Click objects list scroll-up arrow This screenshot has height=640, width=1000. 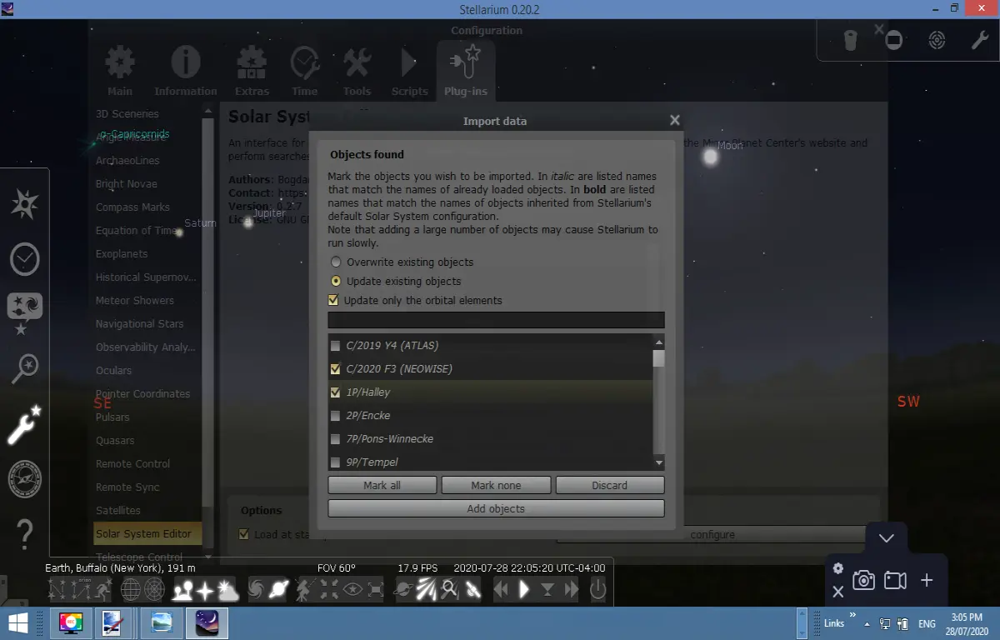[x=659, y=342]
